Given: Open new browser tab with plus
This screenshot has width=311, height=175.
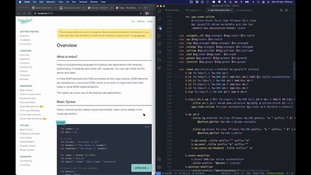Looking at the screenshot, I should 145,8.
